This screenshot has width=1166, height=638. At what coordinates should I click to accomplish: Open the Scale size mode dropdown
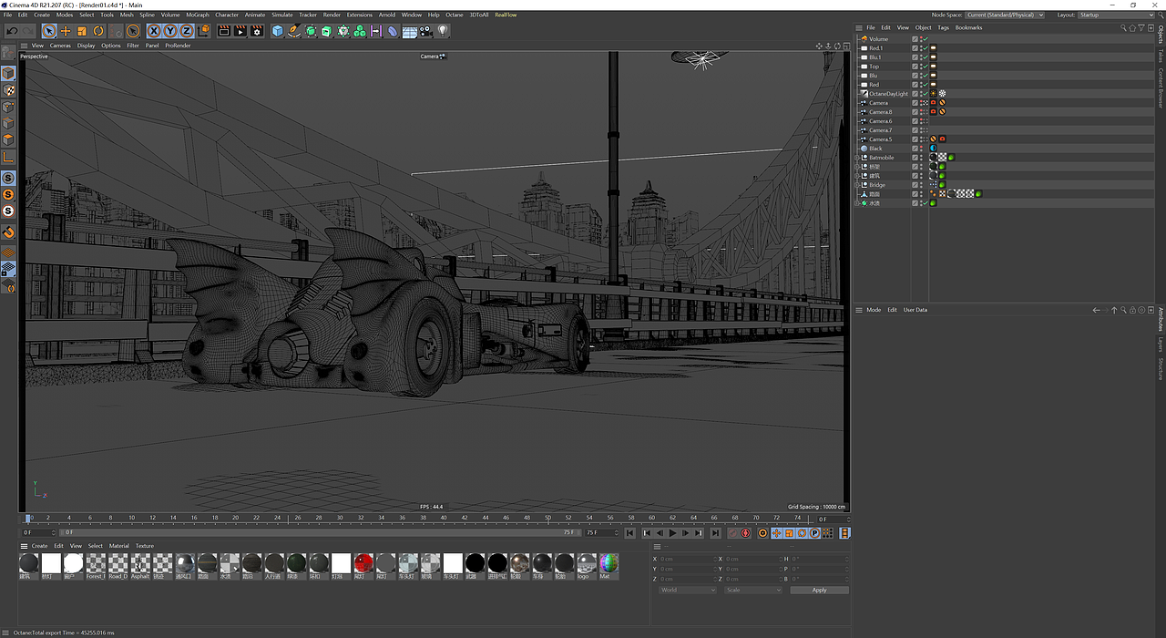(x=752, y=590)
